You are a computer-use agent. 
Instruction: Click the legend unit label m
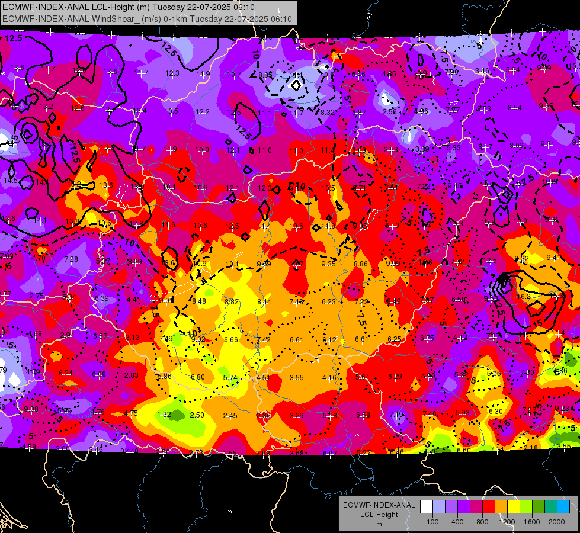pos(379,525)
